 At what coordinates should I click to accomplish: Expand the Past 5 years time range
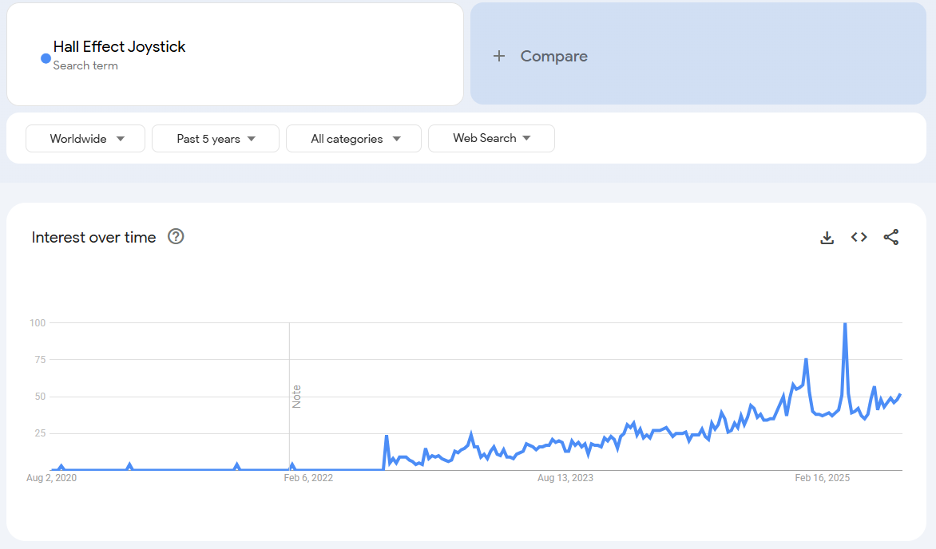216,139
